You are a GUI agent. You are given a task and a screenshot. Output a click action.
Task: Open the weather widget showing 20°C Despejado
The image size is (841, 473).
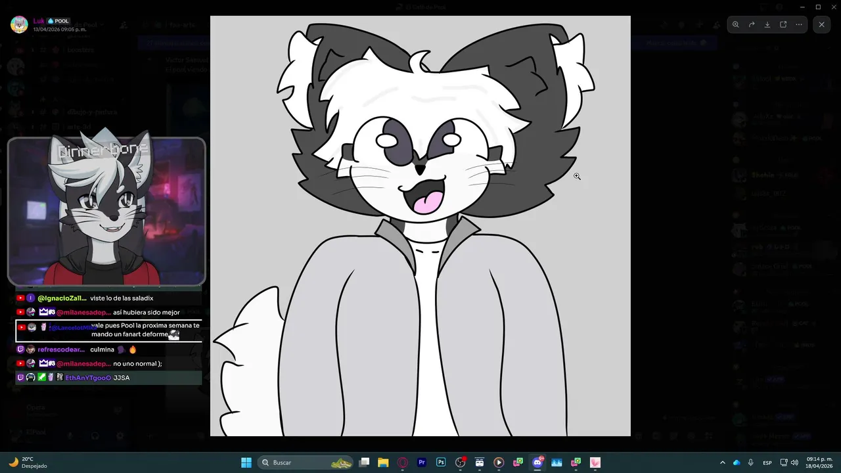click(28, 462)
